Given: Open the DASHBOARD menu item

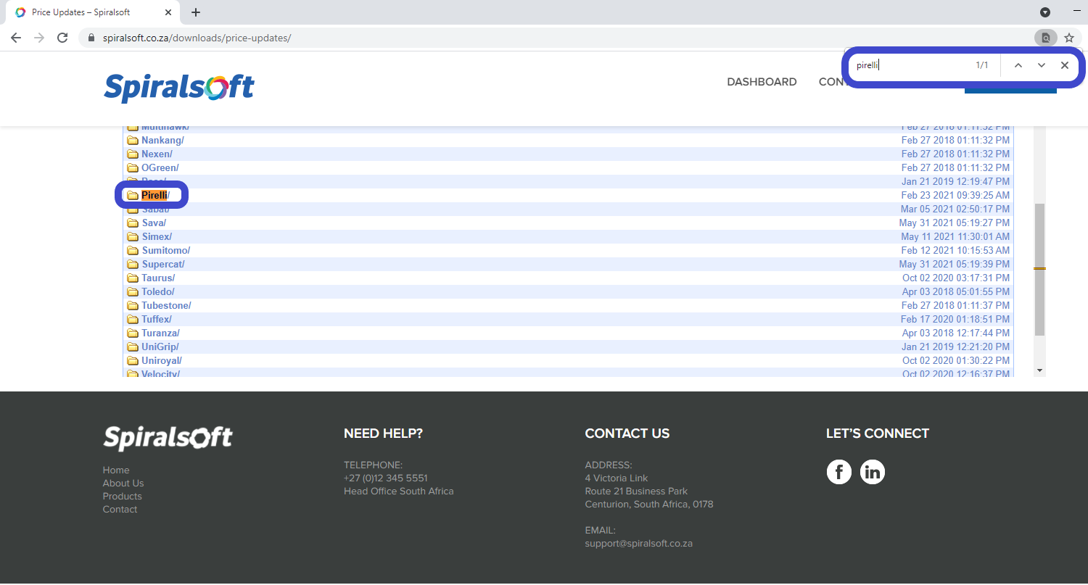Looking at the screenshot, I should coord(762,82).
